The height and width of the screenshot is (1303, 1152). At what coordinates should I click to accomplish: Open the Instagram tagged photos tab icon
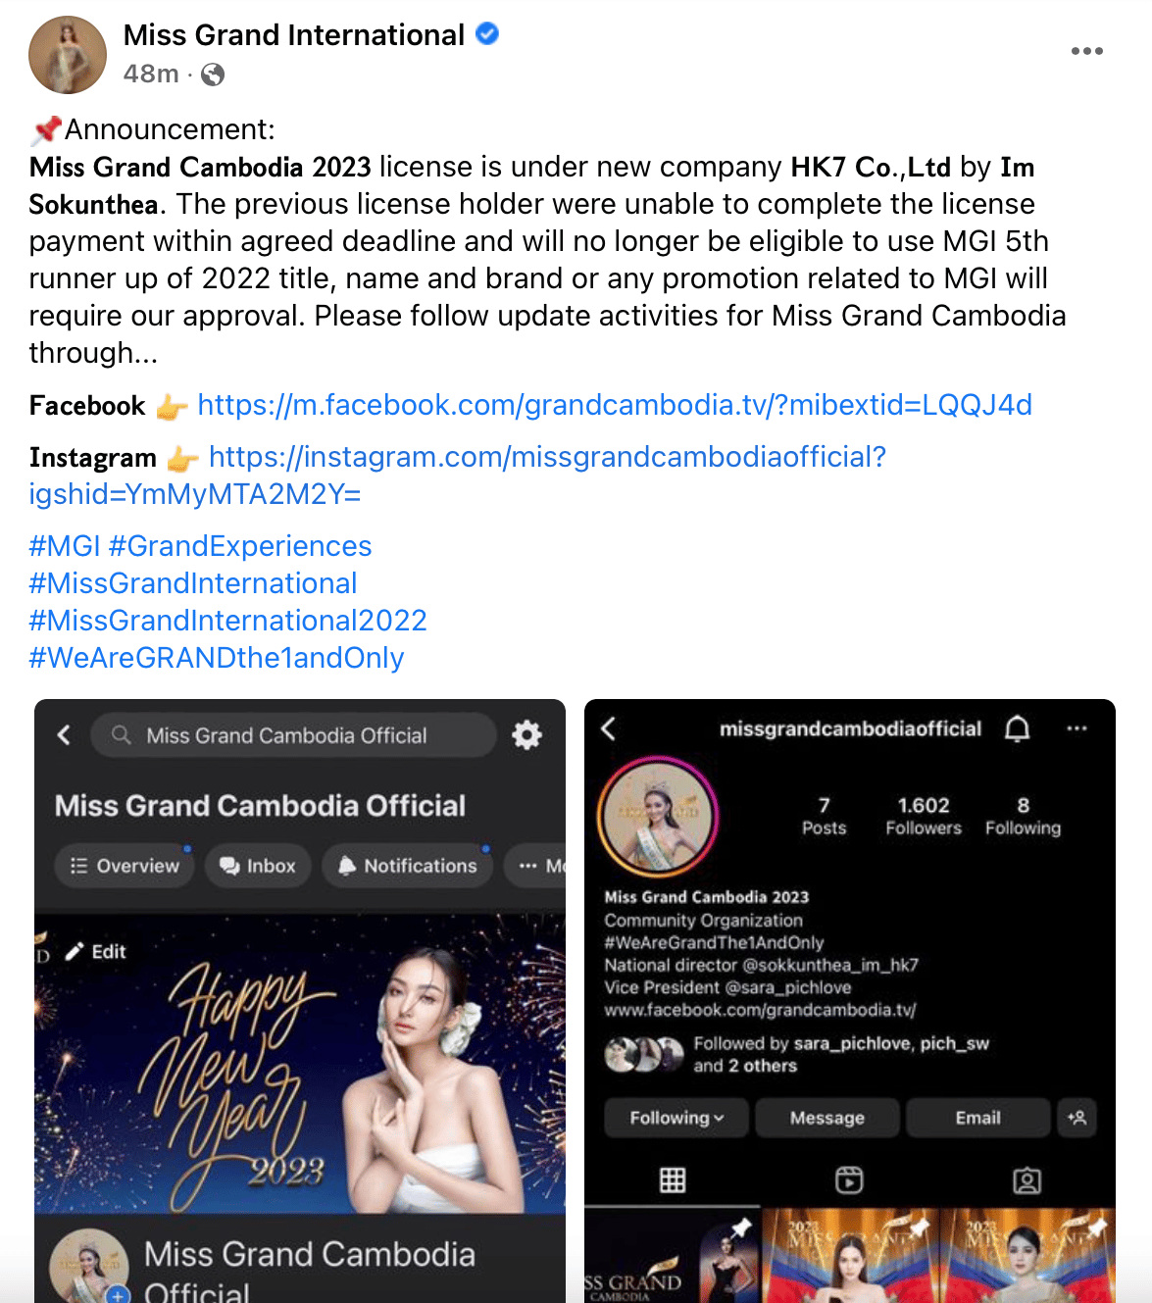(x=1027, y=1179)
